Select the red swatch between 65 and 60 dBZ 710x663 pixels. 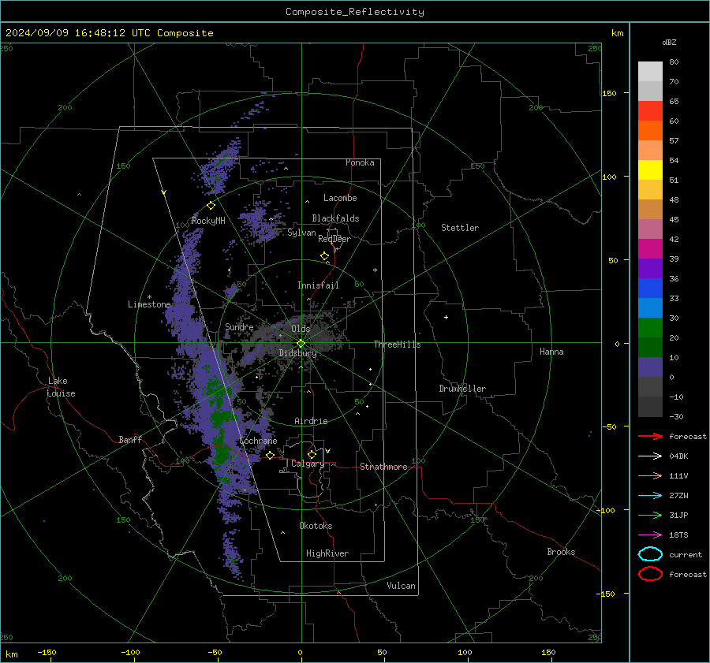coord(650,111)
